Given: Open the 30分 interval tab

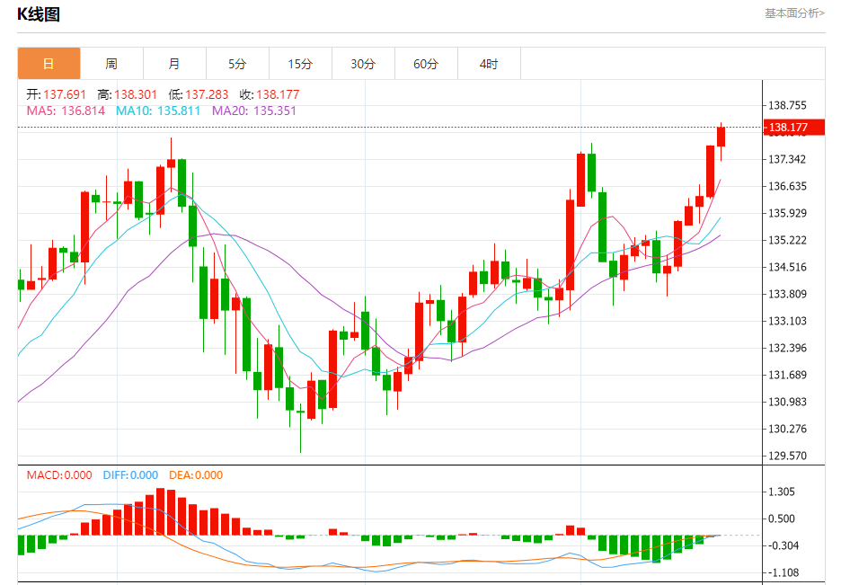Looking at the screenshot, I should click(363, 64).
